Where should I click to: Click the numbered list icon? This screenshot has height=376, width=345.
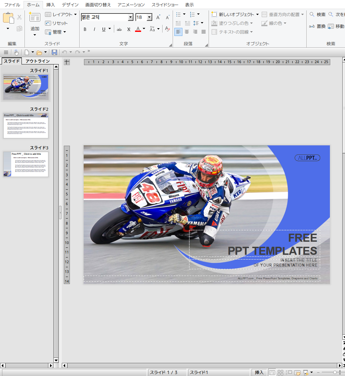[192, 14]
